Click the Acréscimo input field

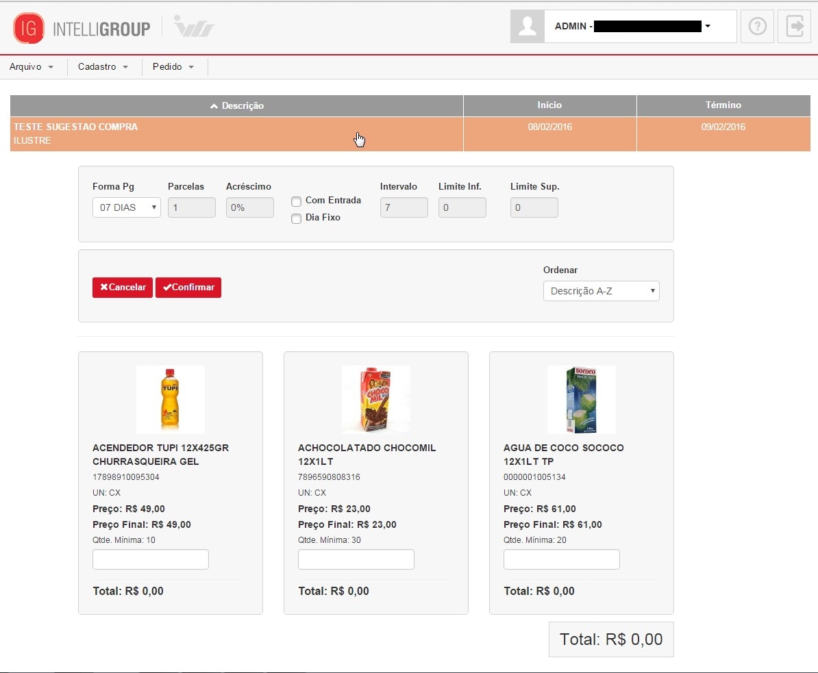pyautogui.click(x=250, y=207)
